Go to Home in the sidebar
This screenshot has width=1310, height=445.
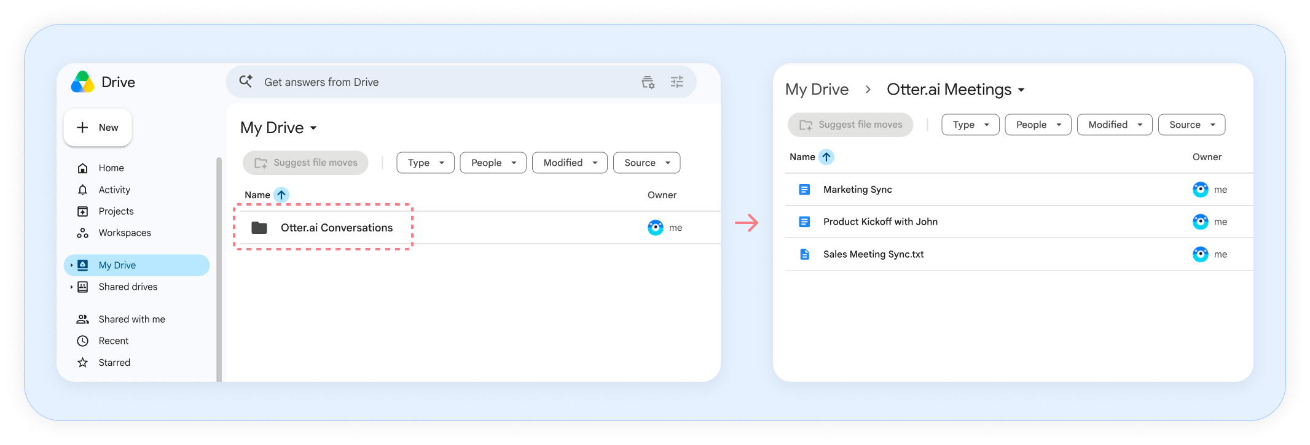111,168
